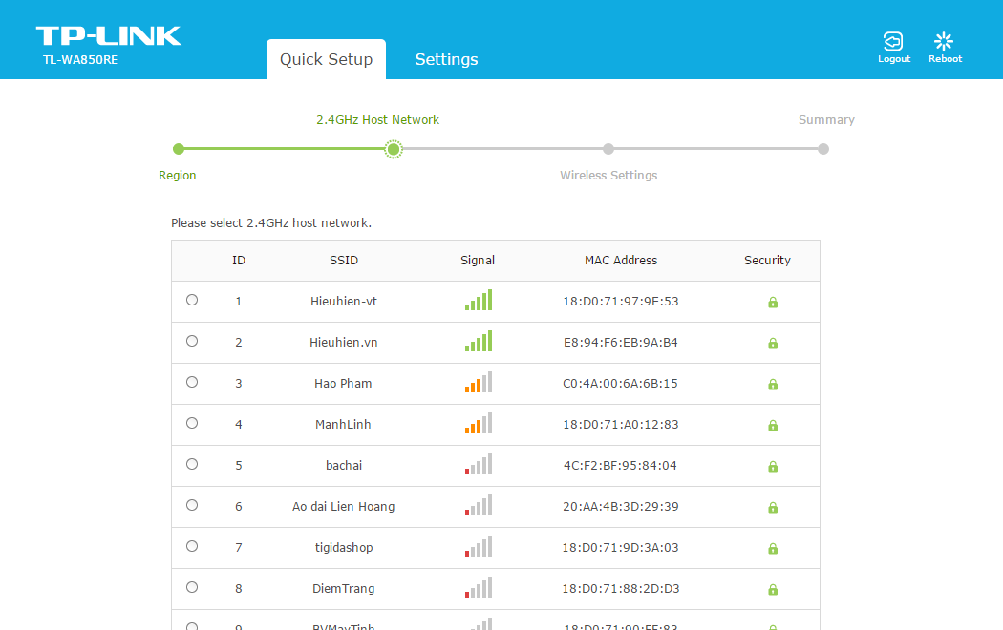The width and height of the screenshot is (1003, 630).
Task: Click the Reboot icon
Action: 944,42
